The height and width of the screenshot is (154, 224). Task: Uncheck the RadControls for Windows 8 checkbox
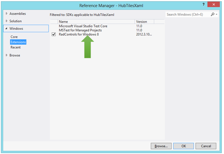(x=54, y=34)
